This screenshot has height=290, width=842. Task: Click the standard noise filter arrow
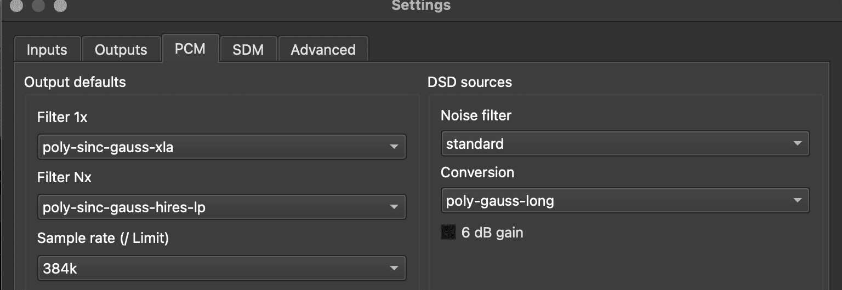tap(797, 144)
